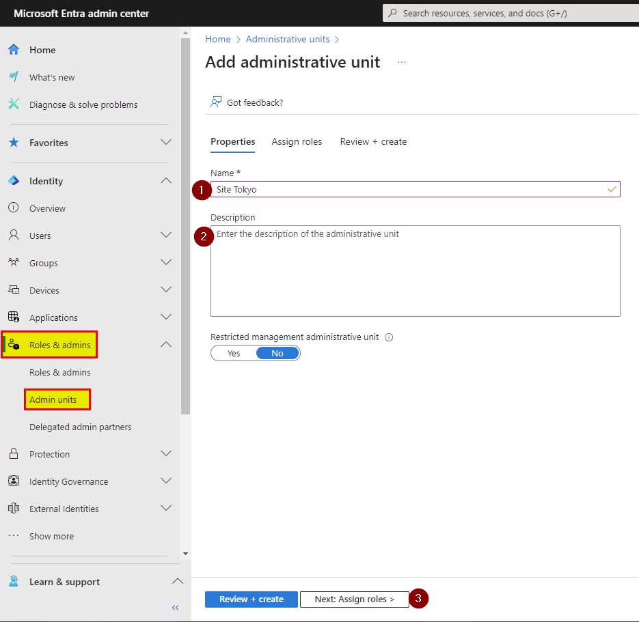639x622 pixels.
Task: Expand the Groups section chevron
Action: pos(165,262)
